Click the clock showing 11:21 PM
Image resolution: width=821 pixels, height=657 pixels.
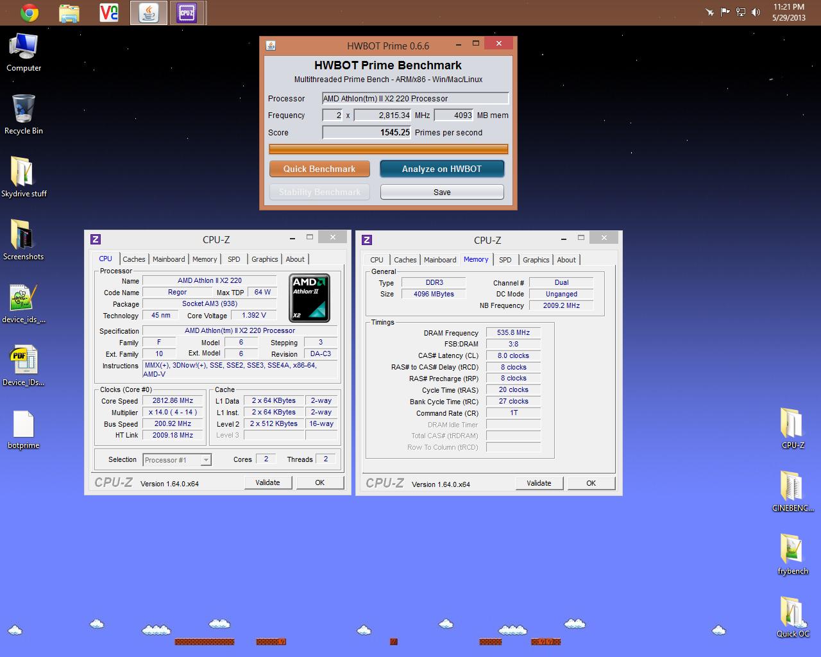tap(788, 7)
